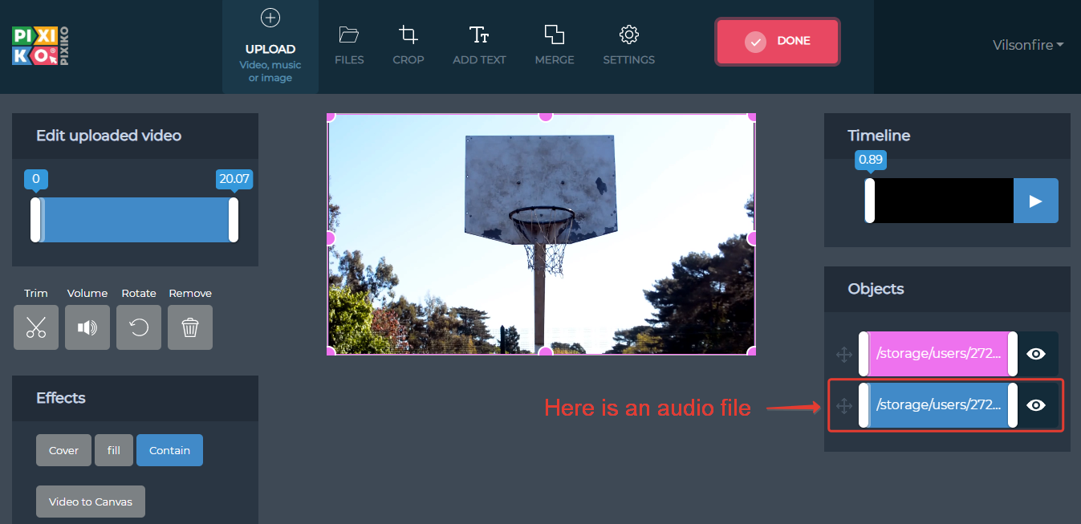
Task: Click the basketball hoop video preview
Action: tap(542, 234)
